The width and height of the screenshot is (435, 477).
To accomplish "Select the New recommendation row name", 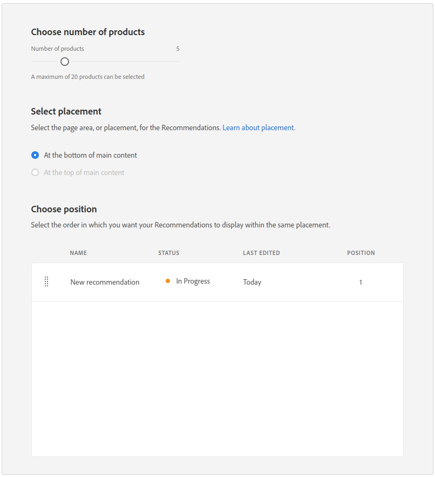I will click(105, 282).
